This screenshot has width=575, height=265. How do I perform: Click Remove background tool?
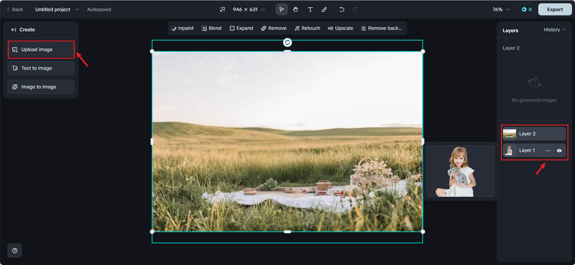click(381, 28)
